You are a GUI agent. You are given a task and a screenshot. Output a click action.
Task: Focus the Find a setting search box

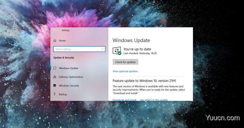[79, 49]
